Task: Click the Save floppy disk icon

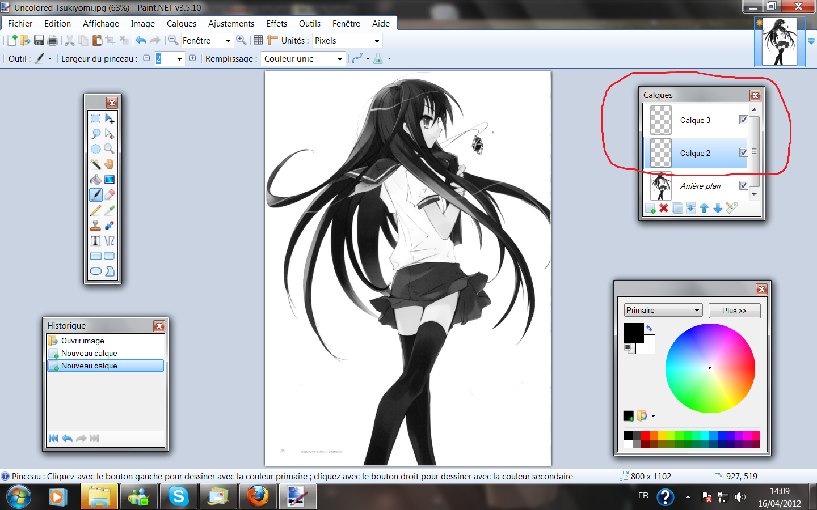Action: pyautogui.click(x=39, y=40)
